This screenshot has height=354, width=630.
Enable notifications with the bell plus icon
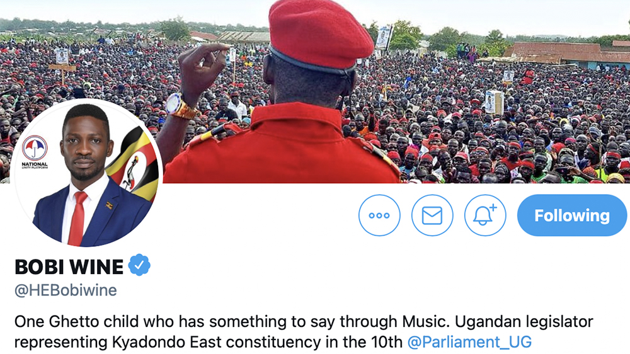(485, 215)
